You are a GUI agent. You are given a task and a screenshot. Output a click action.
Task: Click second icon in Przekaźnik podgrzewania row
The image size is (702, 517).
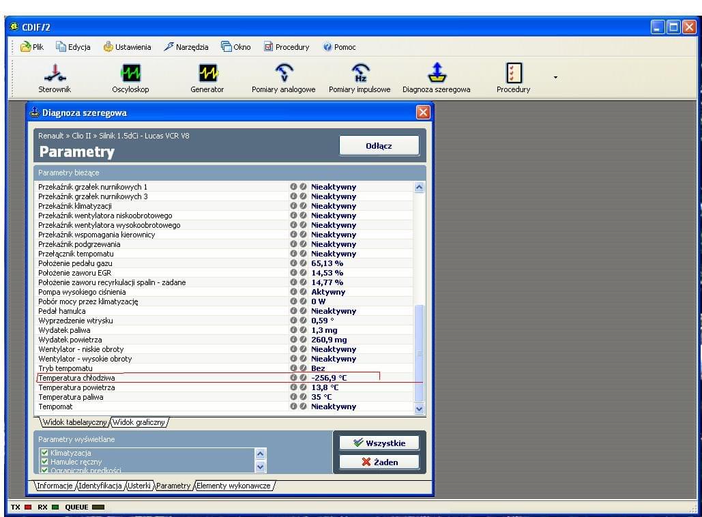[x=303, y=244]
